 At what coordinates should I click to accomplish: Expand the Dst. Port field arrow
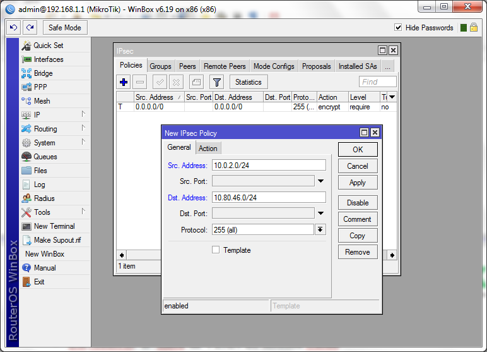click(321, 213)
